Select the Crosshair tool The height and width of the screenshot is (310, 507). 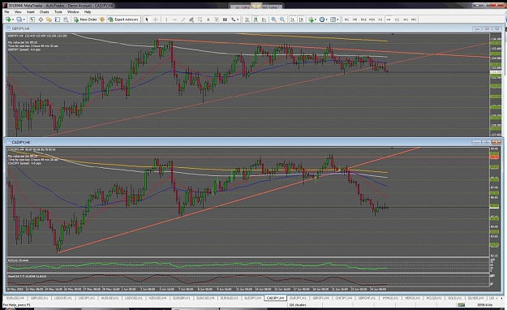pyautogui.click(x=156, y=19)
